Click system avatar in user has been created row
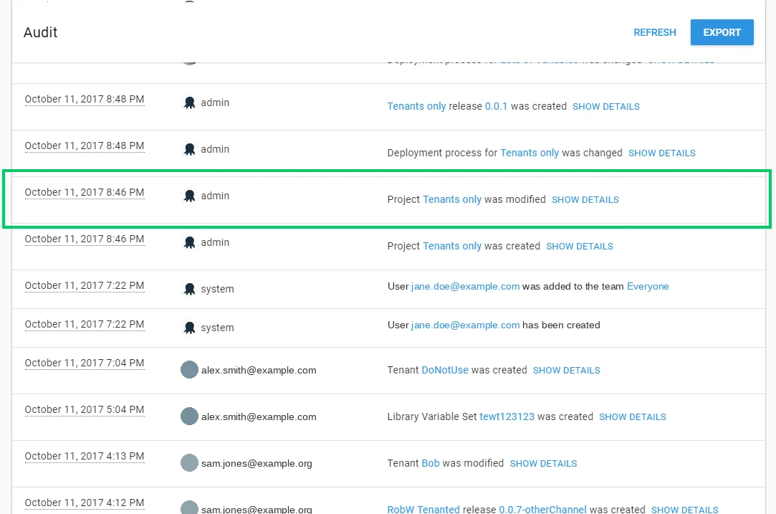Image resolution: width=776 pixels, height=514 pixels. tap(189, 328)
